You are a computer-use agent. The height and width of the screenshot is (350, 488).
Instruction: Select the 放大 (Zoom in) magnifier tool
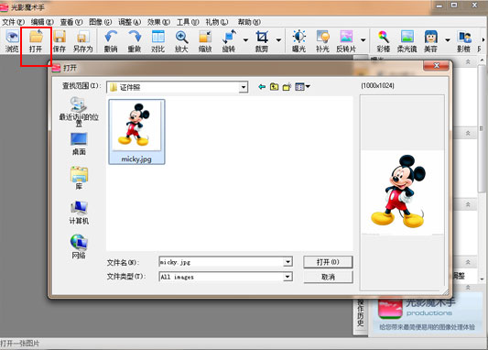click(x=181, y=41)
